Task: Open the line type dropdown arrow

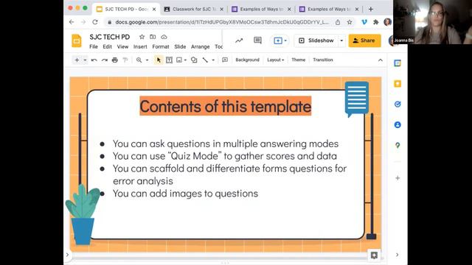Action: tap(213, 60)
